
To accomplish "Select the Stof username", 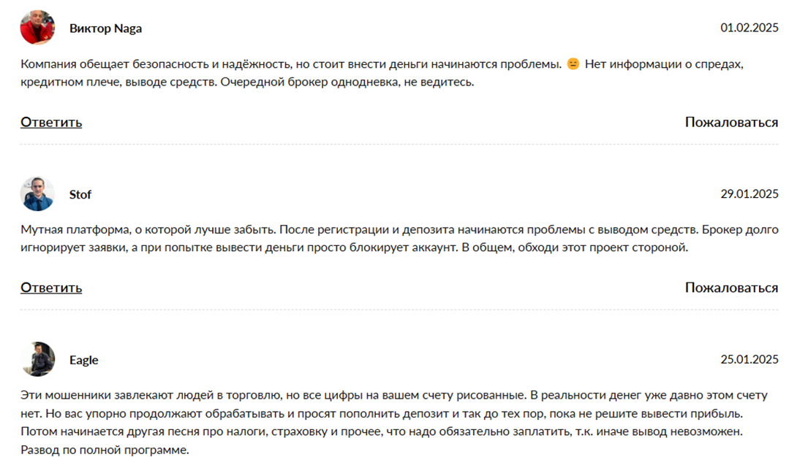I will click(80, 194).
